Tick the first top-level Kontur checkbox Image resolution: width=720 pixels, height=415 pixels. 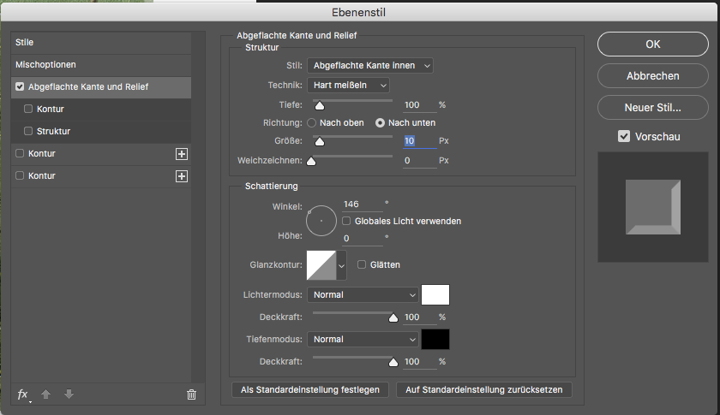pyautogui.click(x=20, y=153)
